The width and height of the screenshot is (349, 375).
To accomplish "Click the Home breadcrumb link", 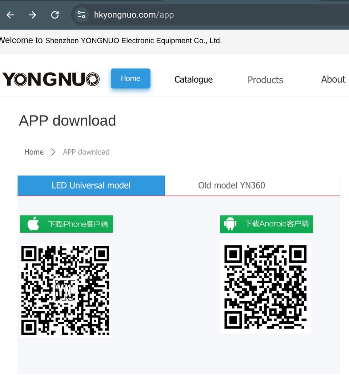I will click(34, 152).
